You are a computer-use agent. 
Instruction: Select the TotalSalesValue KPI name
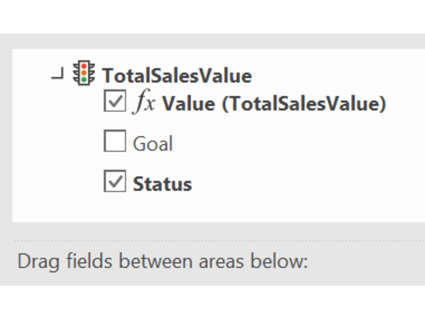pos(177,76)
